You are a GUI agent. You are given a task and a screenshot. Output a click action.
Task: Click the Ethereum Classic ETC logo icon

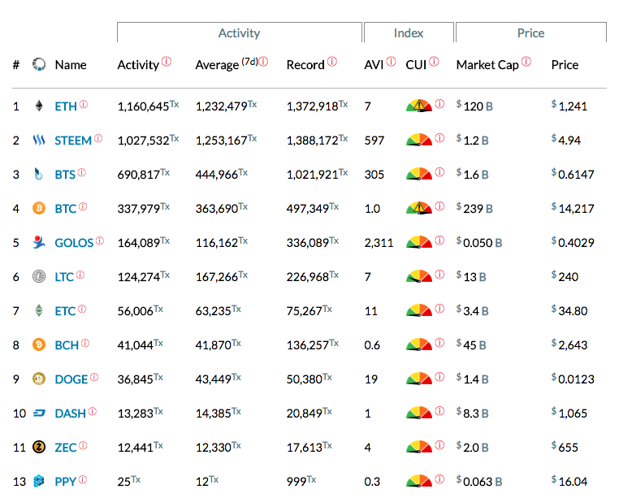39,310
